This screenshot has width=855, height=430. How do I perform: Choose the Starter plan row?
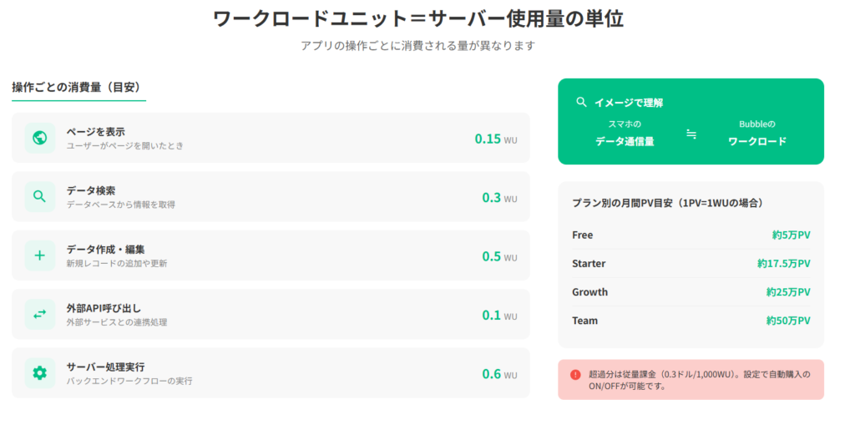pos(691,263)
